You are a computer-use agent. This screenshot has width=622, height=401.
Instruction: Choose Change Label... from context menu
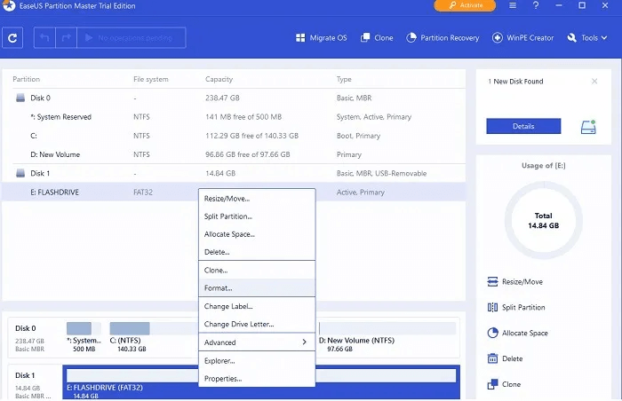[257, 306]
